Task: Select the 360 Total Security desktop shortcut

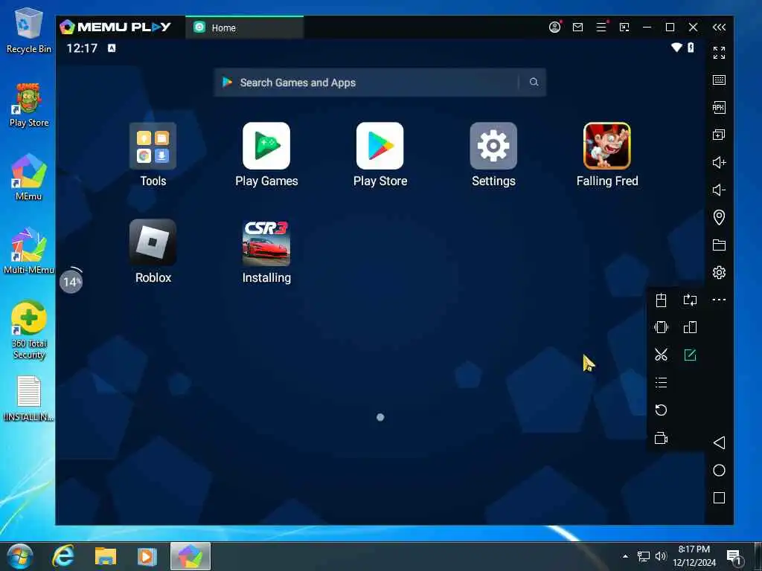Action: (29, 330)
